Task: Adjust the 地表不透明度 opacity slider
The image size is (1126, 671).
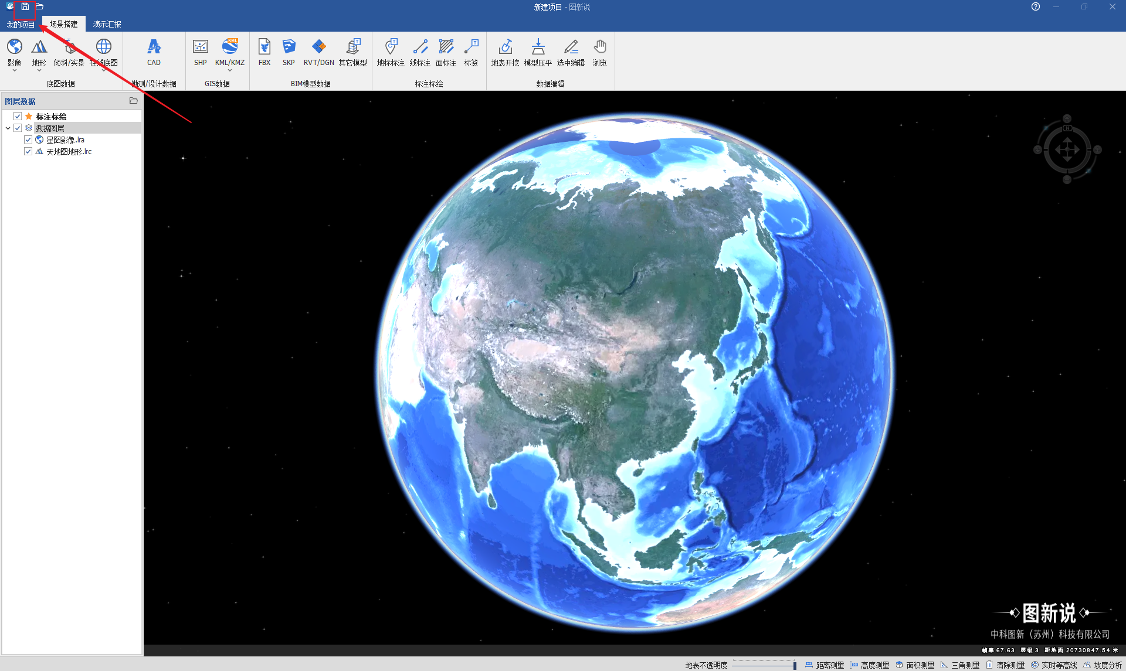Action: 794,665
